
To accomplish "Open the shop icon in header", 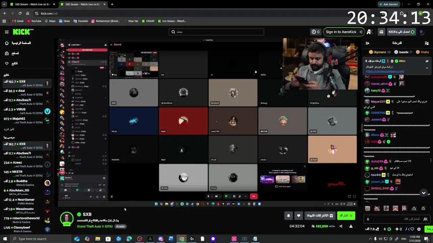I will tap(381, 32).
